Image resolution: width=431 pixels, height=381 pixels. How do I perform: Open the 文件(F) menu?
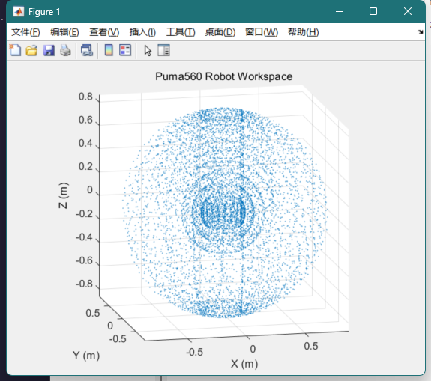tap(25, 32)
